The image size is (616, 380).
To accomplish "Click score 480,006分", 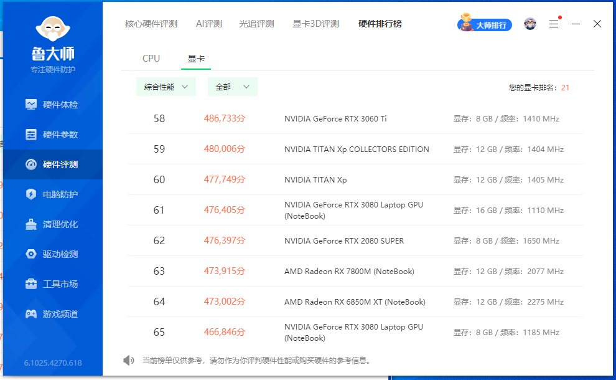I will (225, 149).
